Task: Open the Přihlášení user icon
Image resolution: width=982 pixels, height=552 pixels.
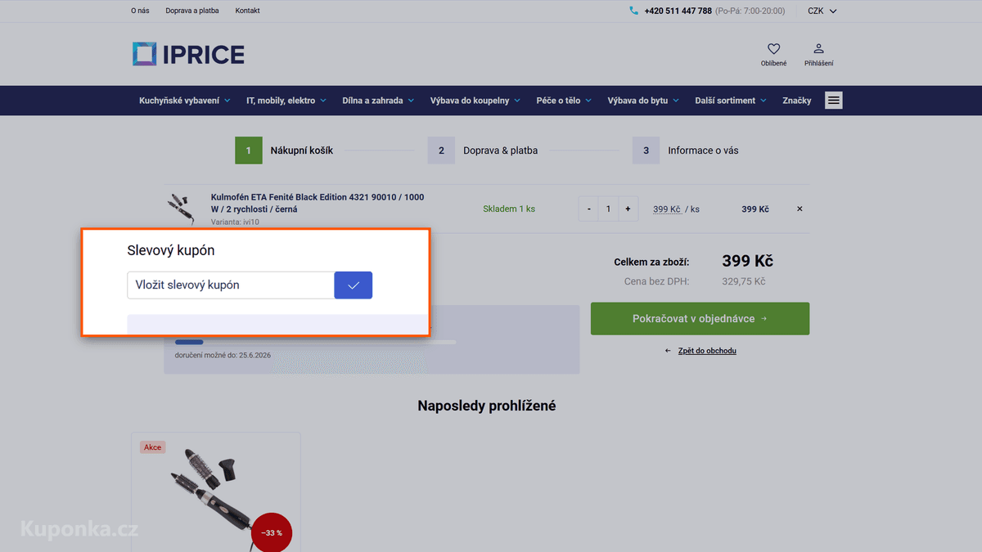Action: pyautogui.click(x=818, y=49)
